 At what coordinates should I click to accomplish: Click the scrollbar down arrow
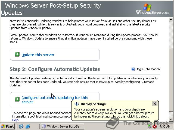pos(171,119)
